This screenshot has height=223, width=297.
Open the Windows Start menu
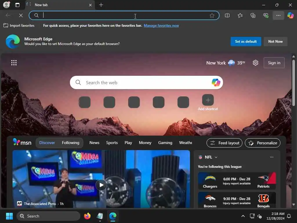[9, 216]
